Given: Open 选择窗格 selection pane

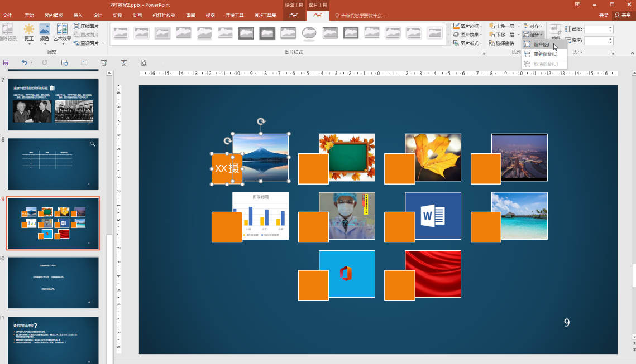Looking at the screenshot, I should pos(501,43).
